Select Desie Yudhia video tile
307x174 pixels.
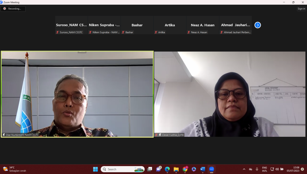(230, 94)
